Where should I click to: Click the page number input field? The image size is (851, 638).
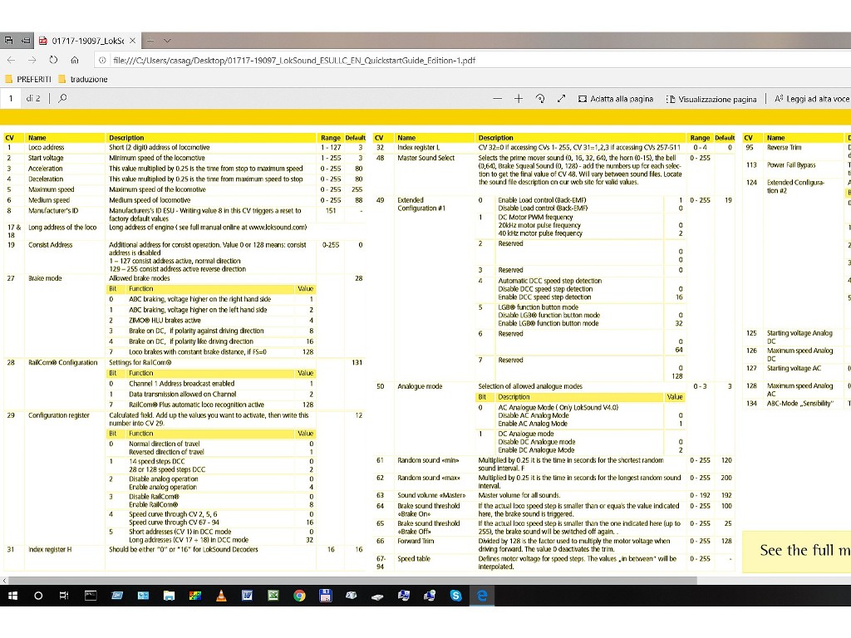tap(12, 99)
